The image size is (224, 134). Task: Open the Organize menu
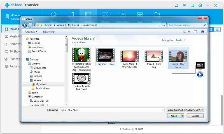tap(31, 32)
